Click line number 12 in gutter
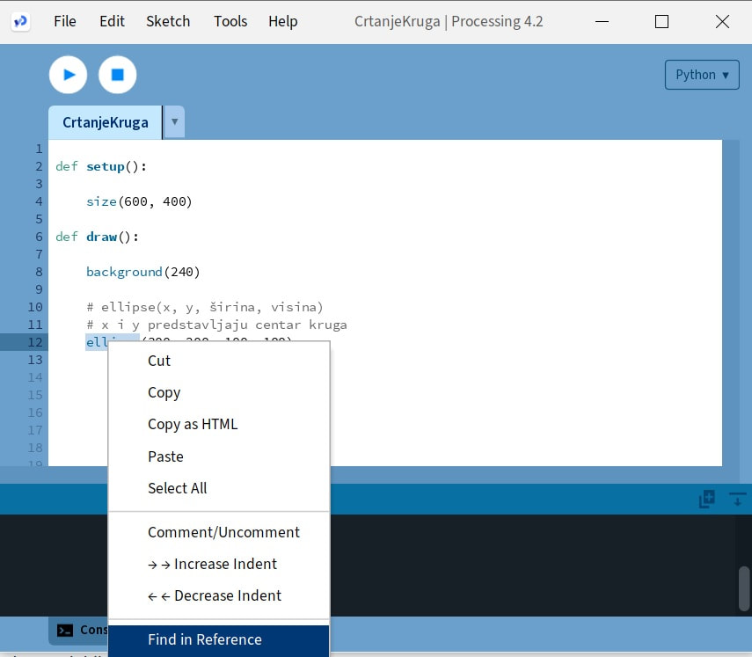This screenshot has height=657, width=752. pos(35,342)
